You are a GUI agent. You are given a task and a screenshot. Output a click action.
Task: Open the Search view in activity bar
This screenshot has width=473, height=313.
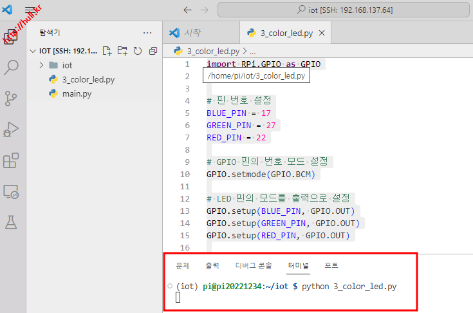(x=11, y=68)
